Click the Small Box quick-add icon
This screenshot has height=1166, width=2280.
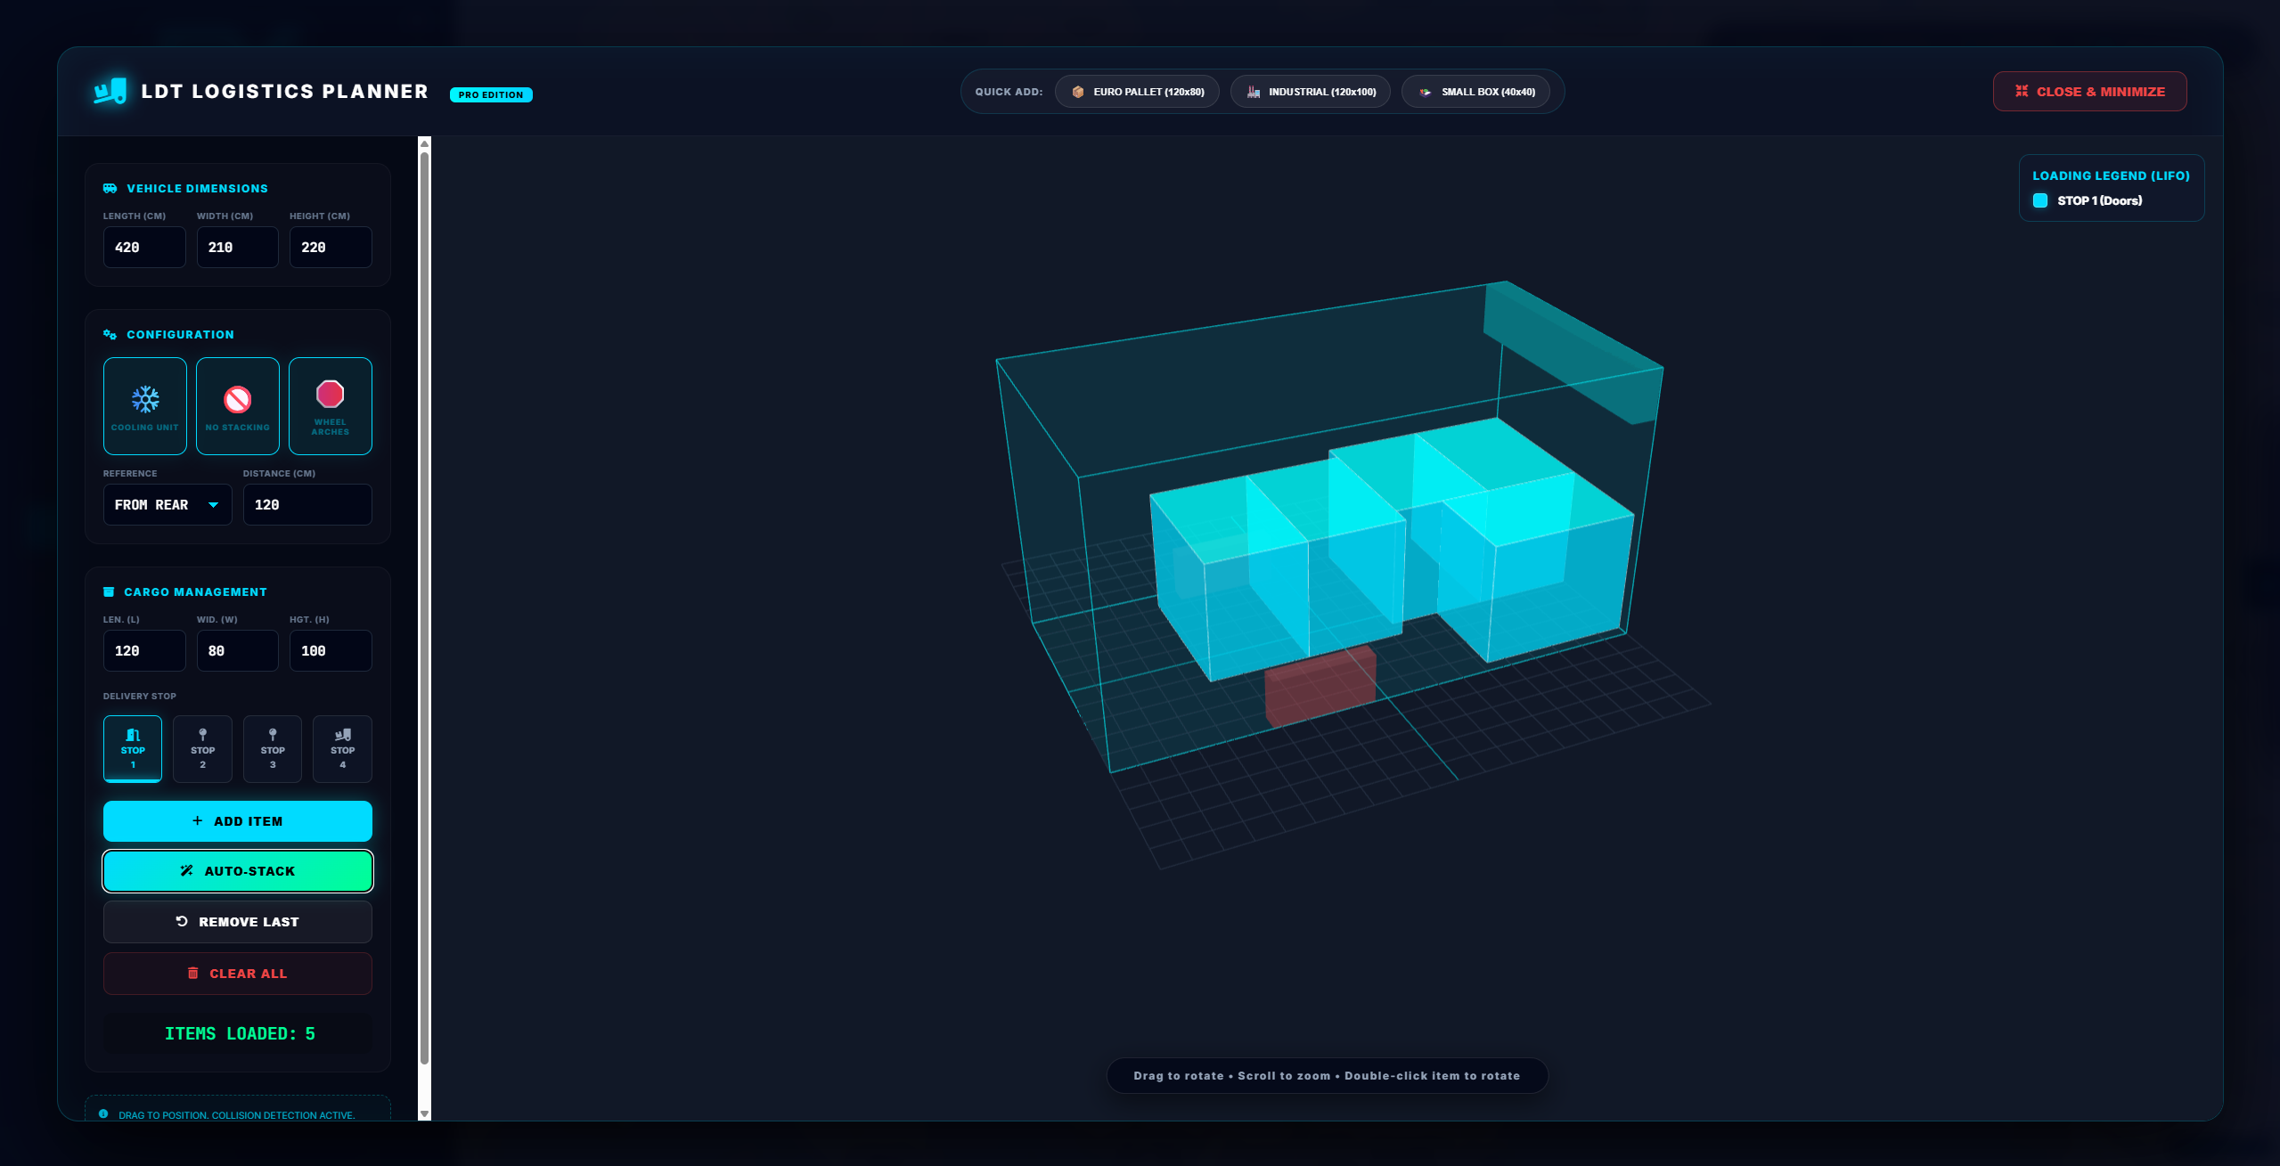point(1425,92)
